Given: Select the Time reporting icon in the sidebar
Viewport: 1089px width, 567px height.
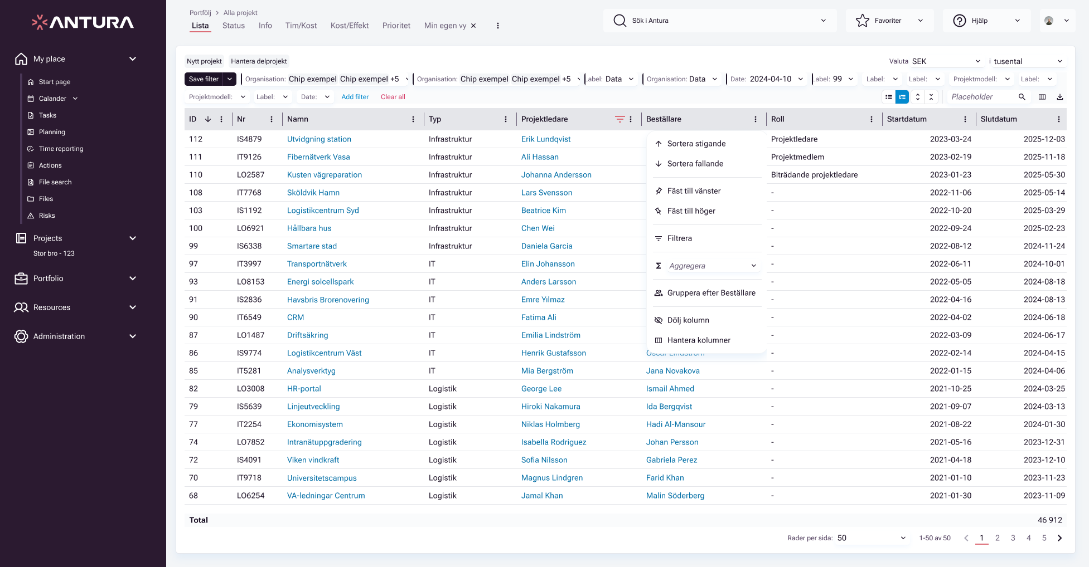Looking at the screenshot, I should click(x=32, y=149).
